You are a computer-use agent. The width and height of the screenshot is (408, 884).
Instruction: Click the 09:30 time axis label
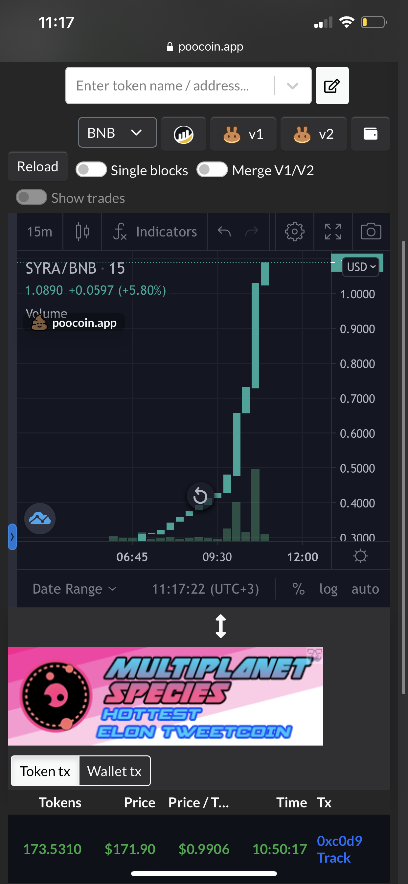(x=217, y=557)
